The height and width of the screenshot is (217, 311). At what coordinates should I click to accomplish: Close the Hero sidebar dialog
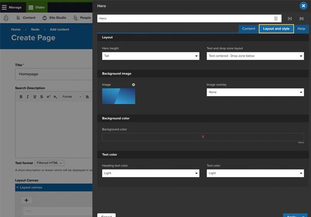point(303,6)
